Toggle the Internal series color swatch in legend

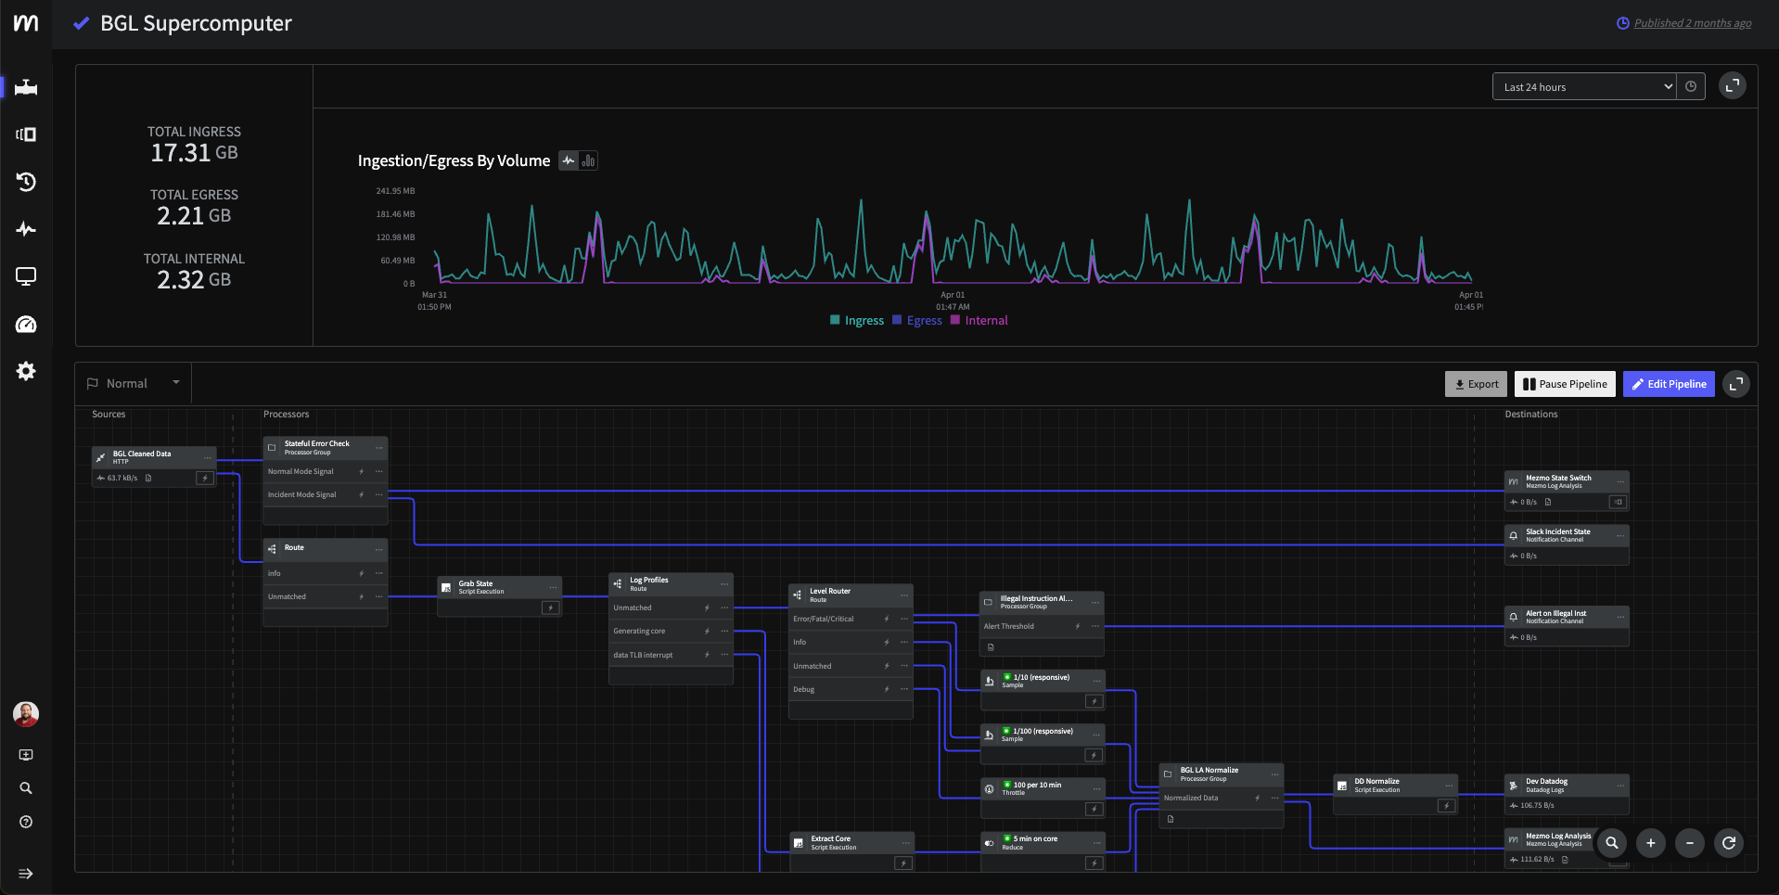point(955,321)
